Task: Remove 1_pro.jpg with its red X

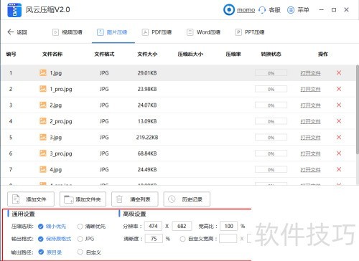Action: pos(339,89)
